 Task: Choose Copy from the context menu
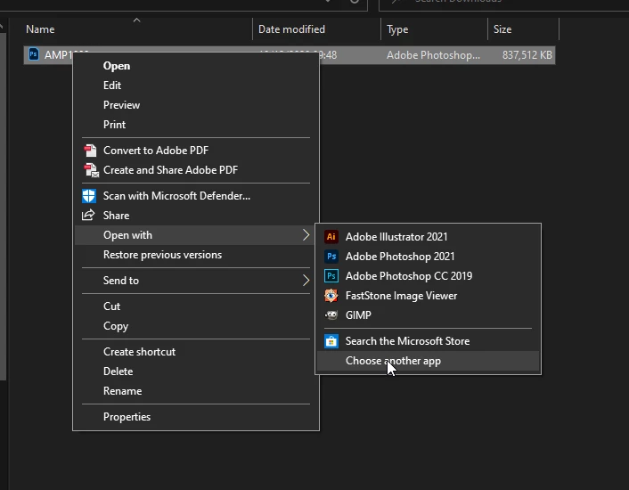196,326
